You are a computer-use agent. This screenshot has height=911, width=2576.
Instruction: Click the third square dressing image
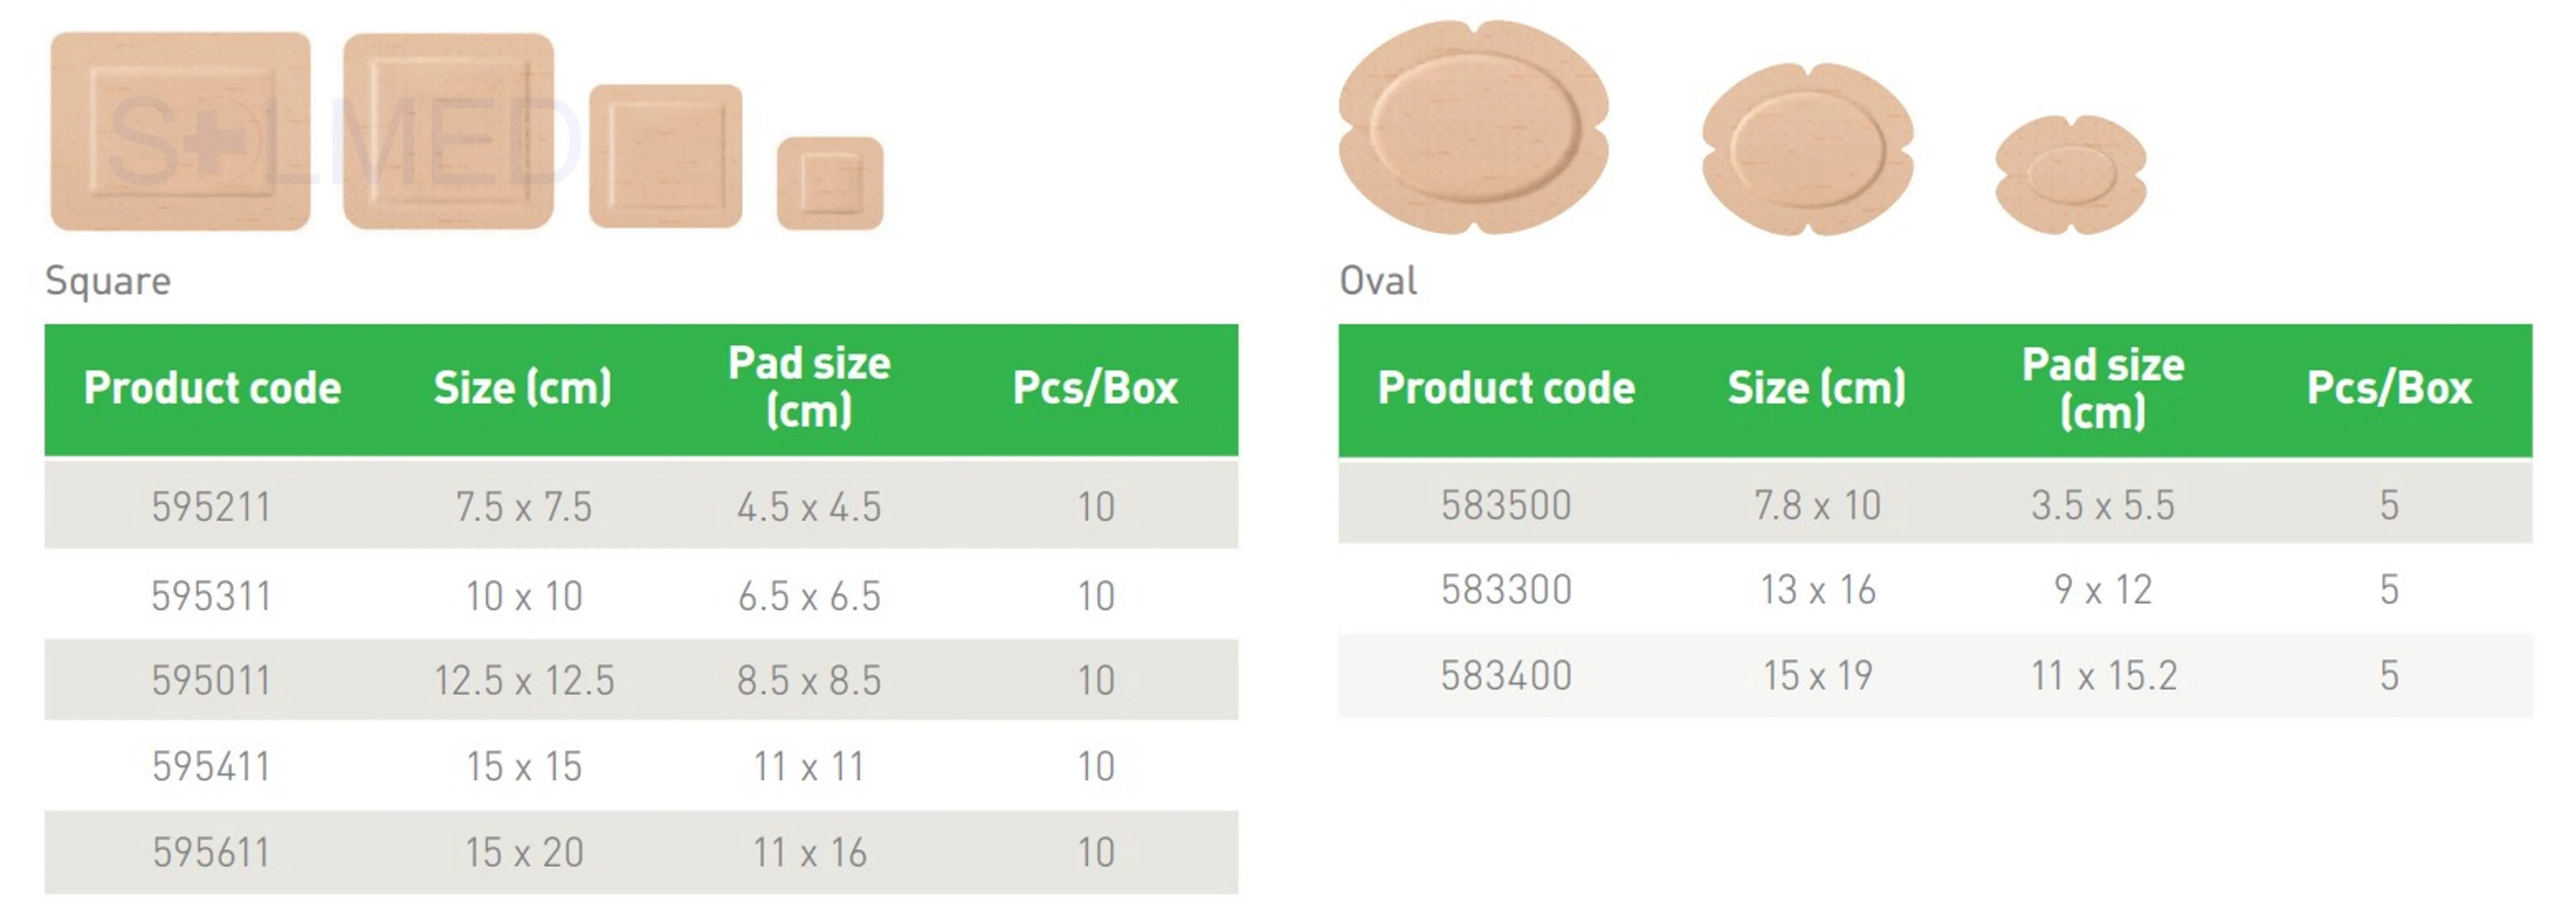[x=665, y=156]
